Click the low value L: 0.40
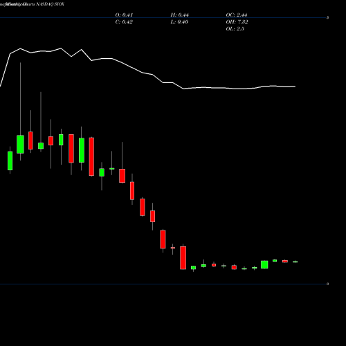346x346 pixels. coord(179,22)
